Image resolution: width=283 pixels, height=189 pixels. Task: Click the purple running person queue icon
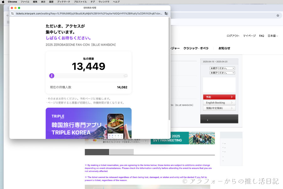click(52, 76)
